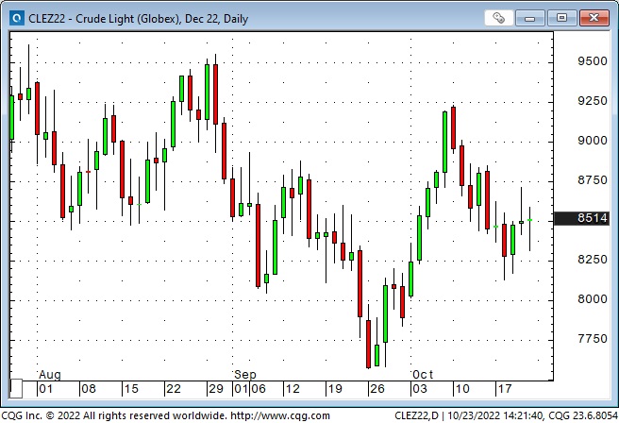The height and width of the screenshot is (423, 619).
Task: Click the CLEZ22,D timestamp status text
Action: point(506,415)
